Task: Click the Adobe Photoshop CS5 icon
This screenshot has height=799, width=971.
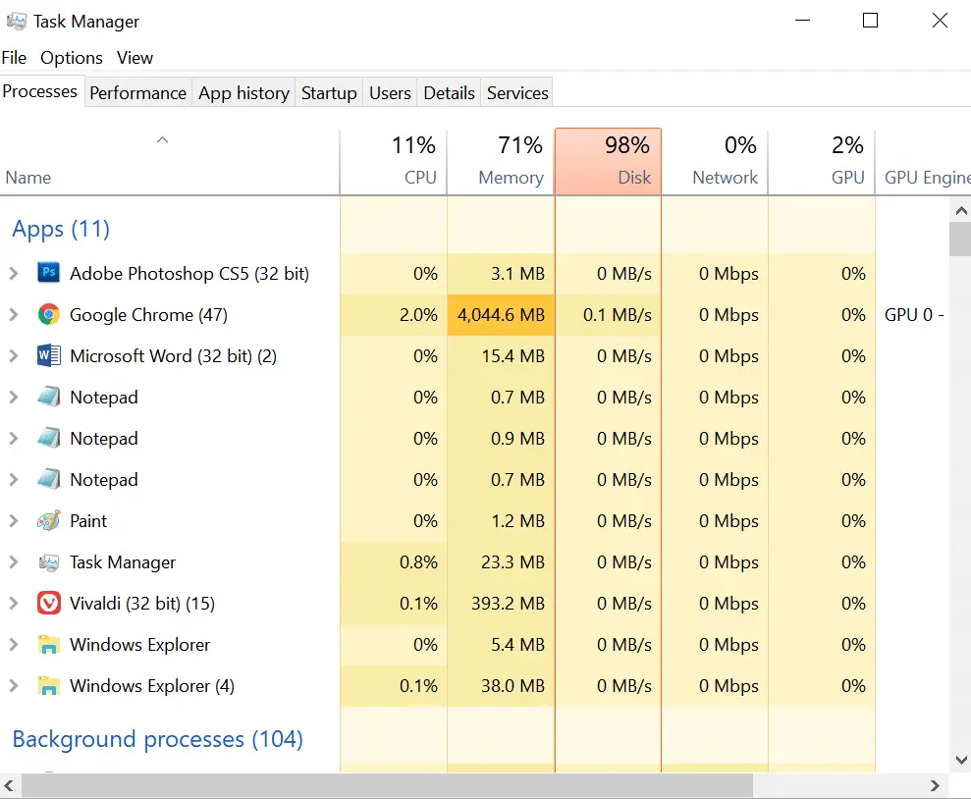Action: 49,272
